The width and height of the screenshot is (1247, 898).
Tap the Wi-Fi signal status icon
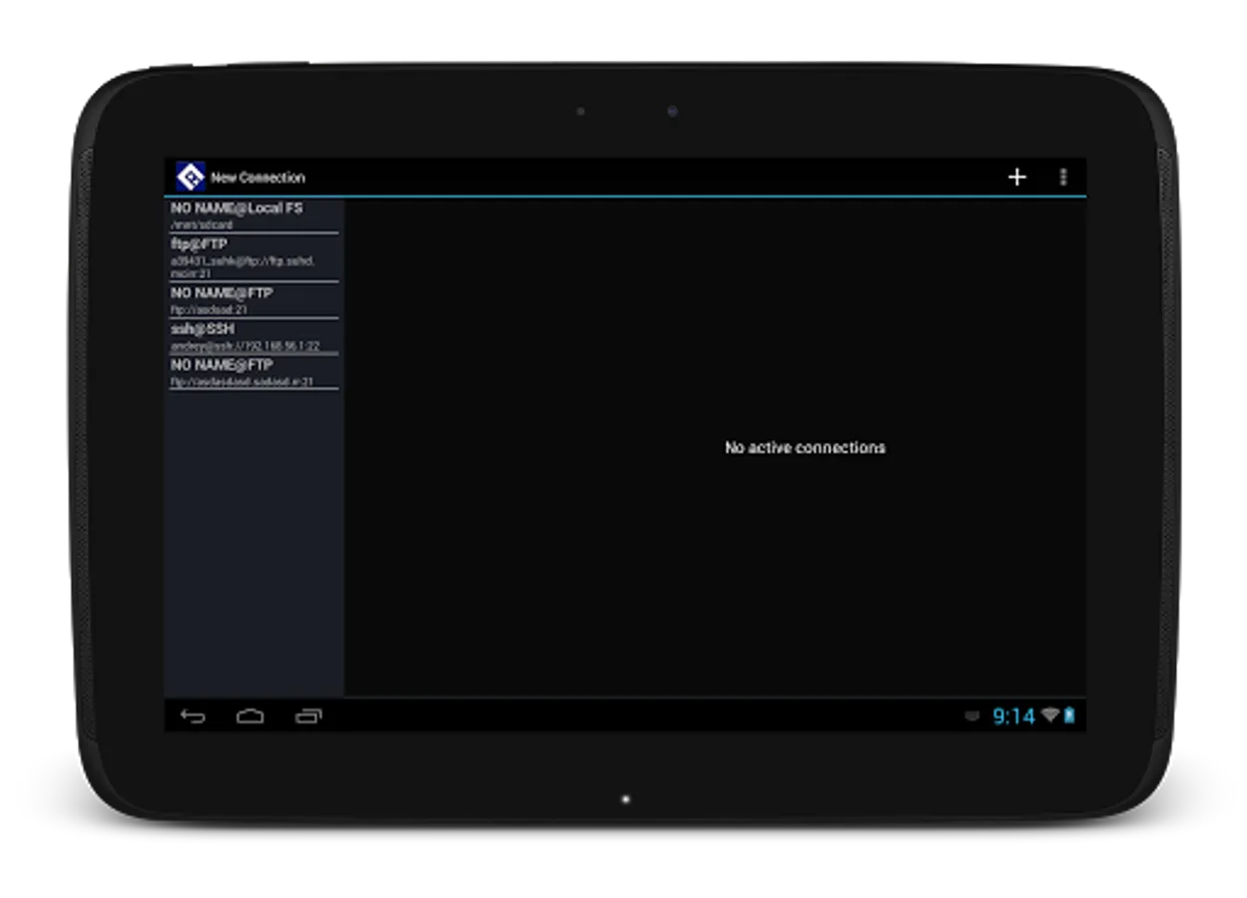1049,715
